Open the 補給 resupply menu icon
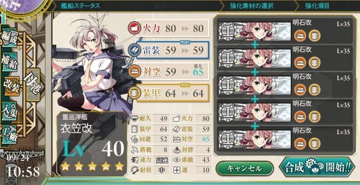Screen dimensions: 360x185 click(9, 62)
